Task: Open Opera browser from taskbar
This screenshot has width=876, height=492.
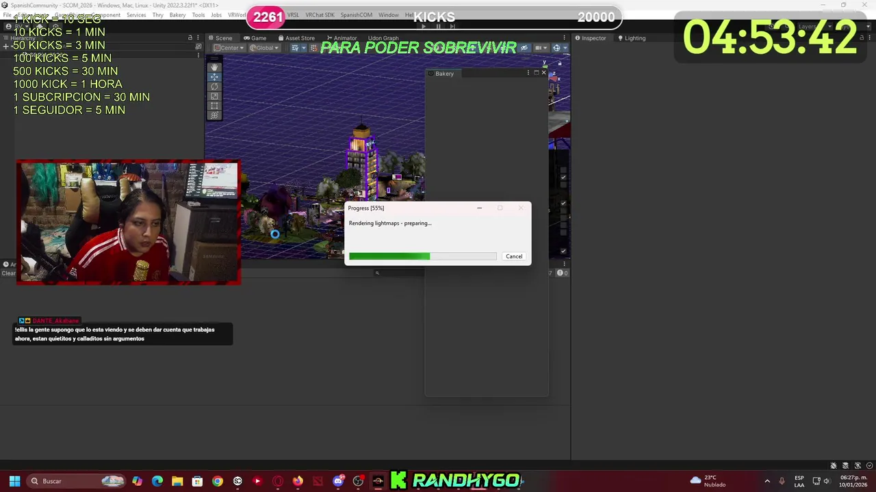Action: [x=277, y=481]
